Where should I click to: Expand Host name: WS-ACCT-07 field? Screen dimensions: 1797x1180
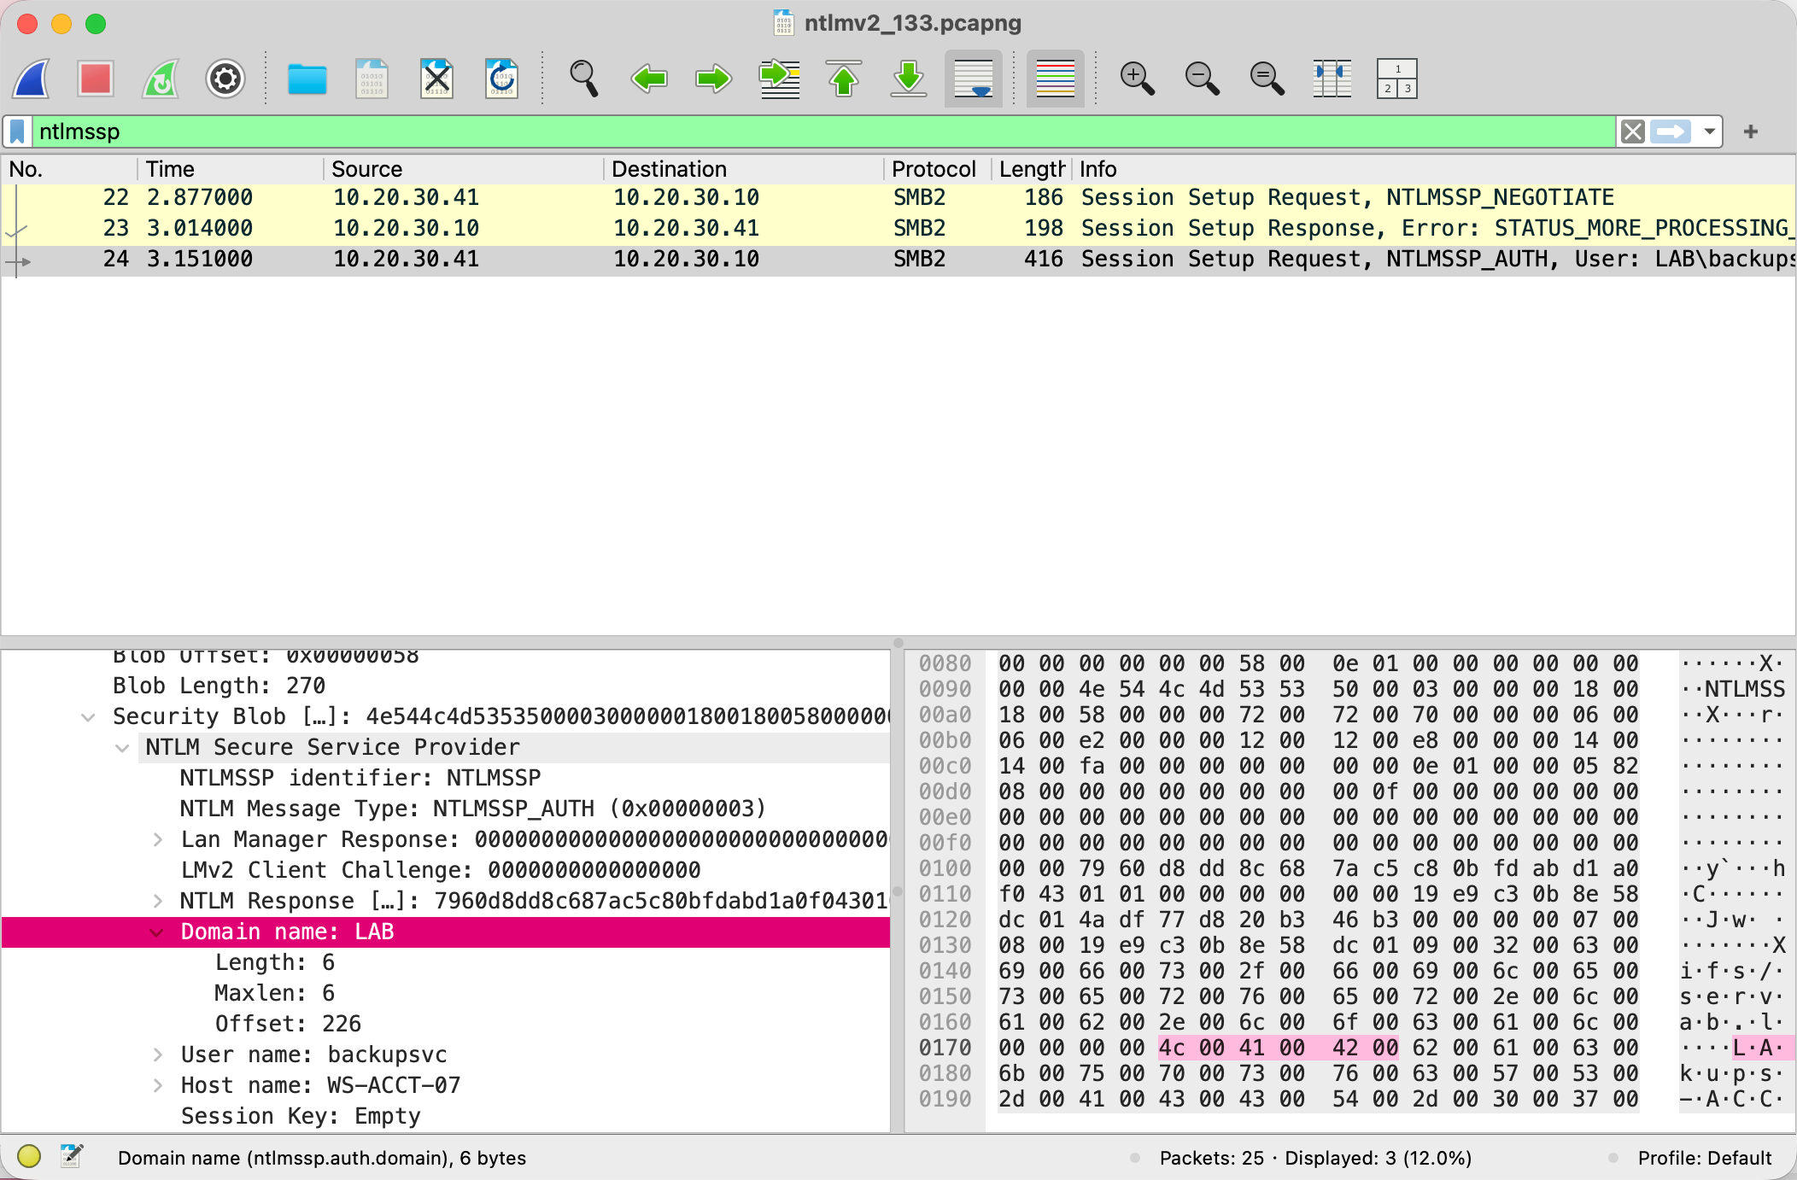(x=157, y=1086)
